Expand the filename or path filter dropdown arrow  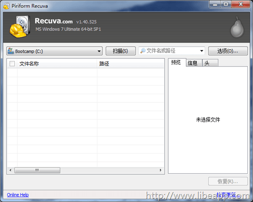(202, 51)
